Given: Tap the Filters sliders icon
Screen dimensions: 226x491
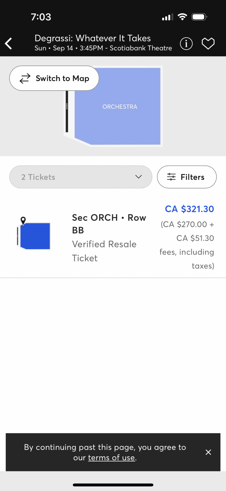Looking at the screenshot, I should [171, 177].
